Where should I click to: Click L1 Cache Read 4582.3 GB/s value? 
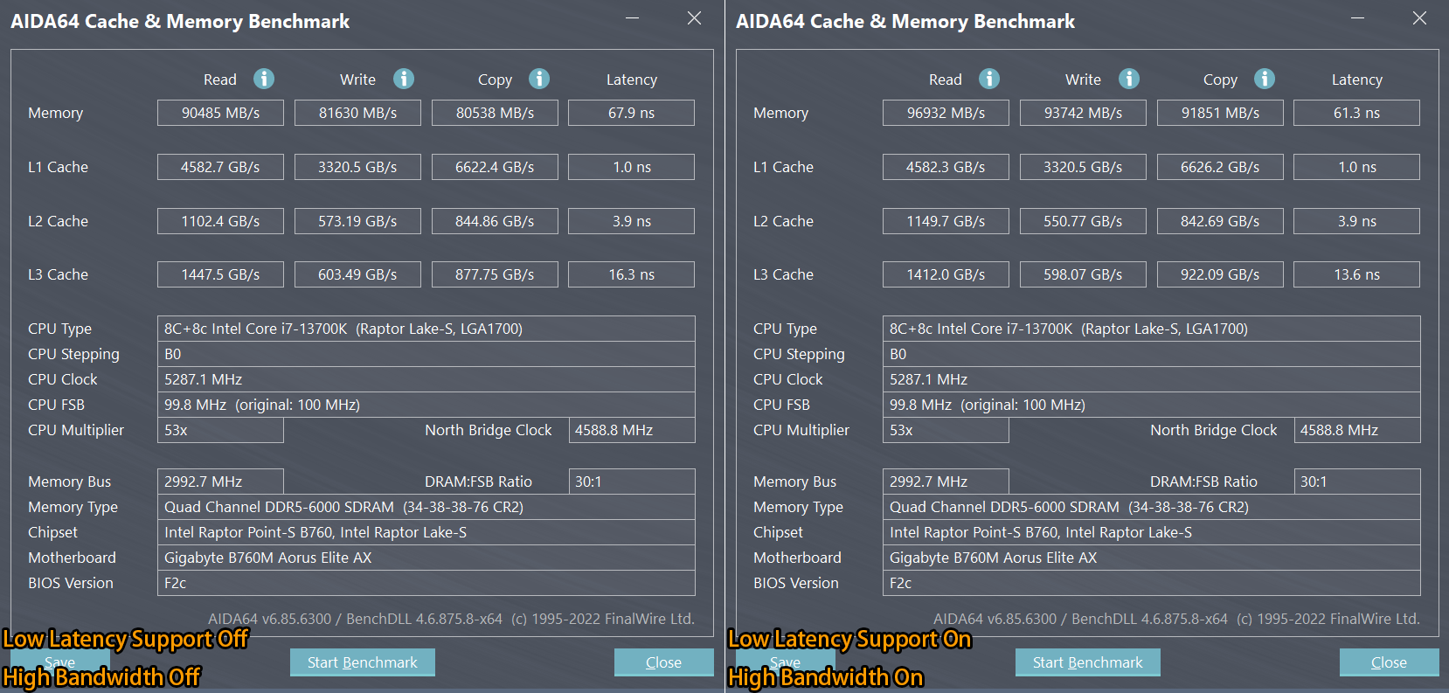point(946,167)
